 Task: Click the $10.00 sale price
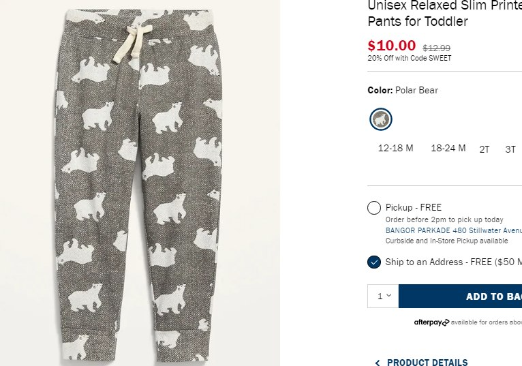click(391, 46)
